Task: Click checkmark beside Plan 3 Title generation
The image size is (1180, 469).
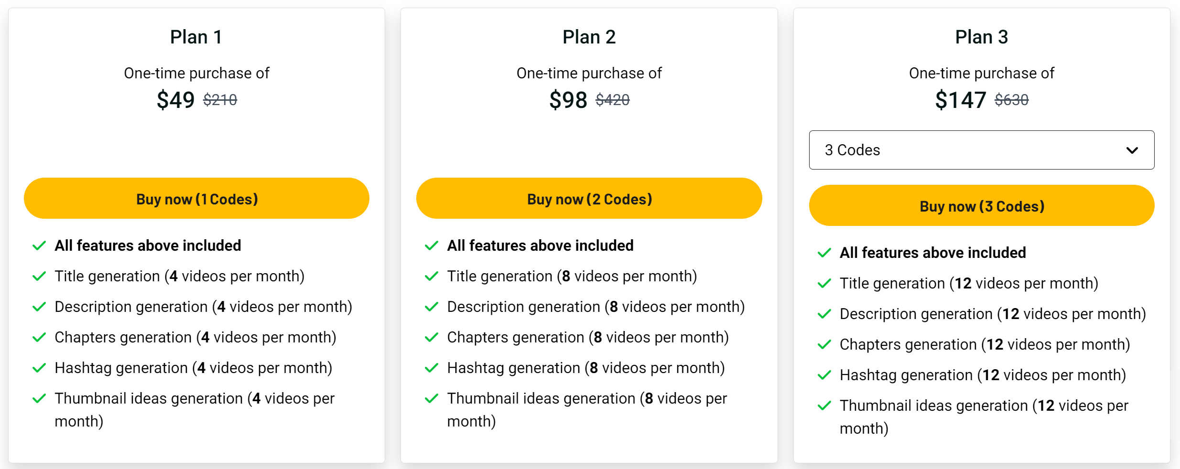Action: pyautogui.click(x=824, y=284)
